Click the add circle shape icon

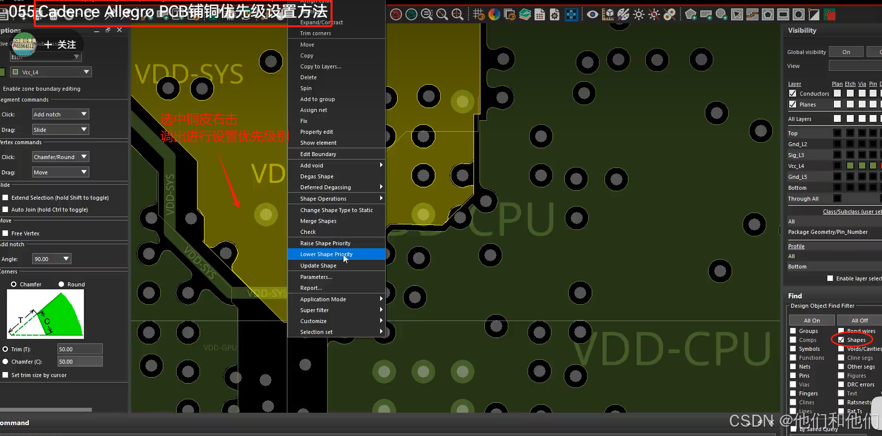coord(722,14)
